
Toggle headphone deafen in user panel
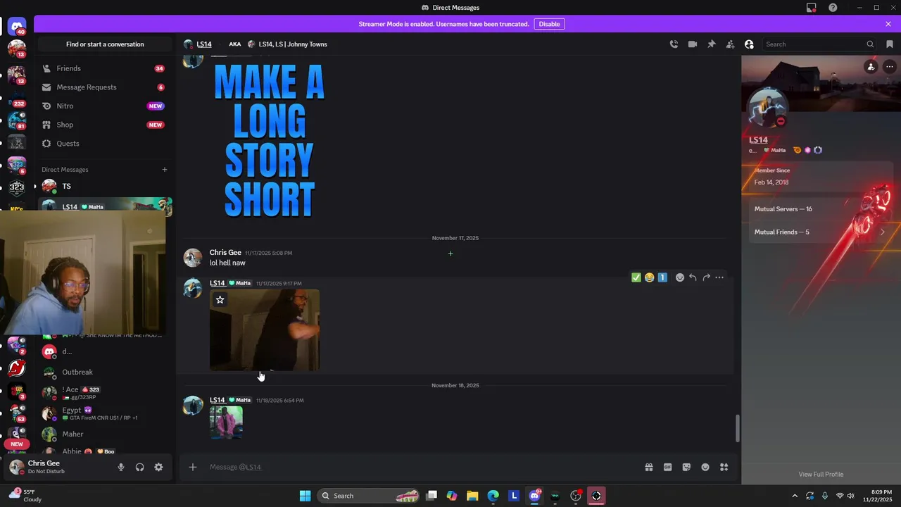(140, 467)
